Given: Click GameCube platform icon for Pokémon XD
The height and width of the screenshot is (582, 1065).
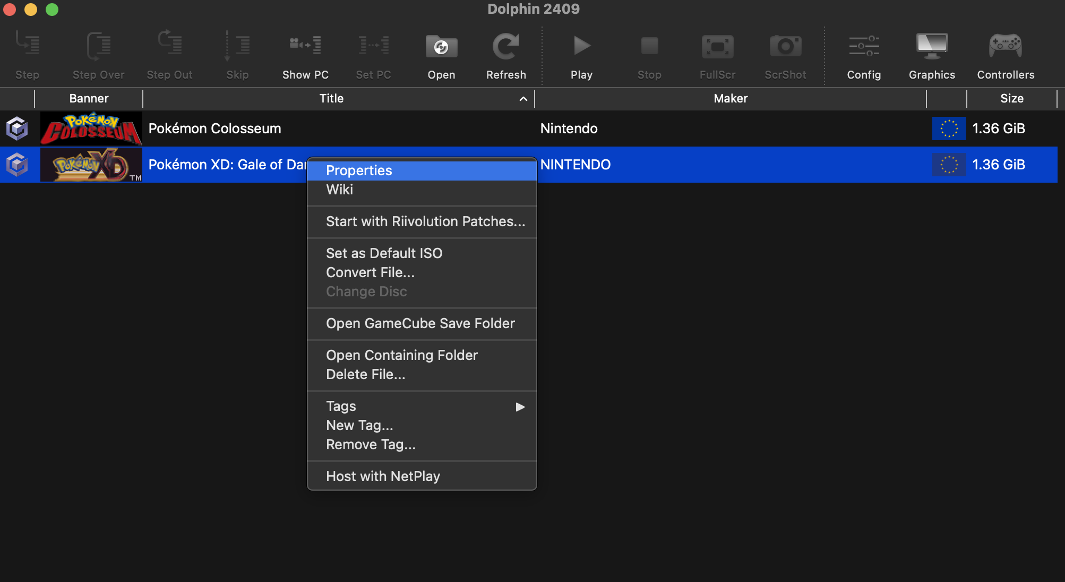Looking at the screenshot, I should tap(17, 165).
